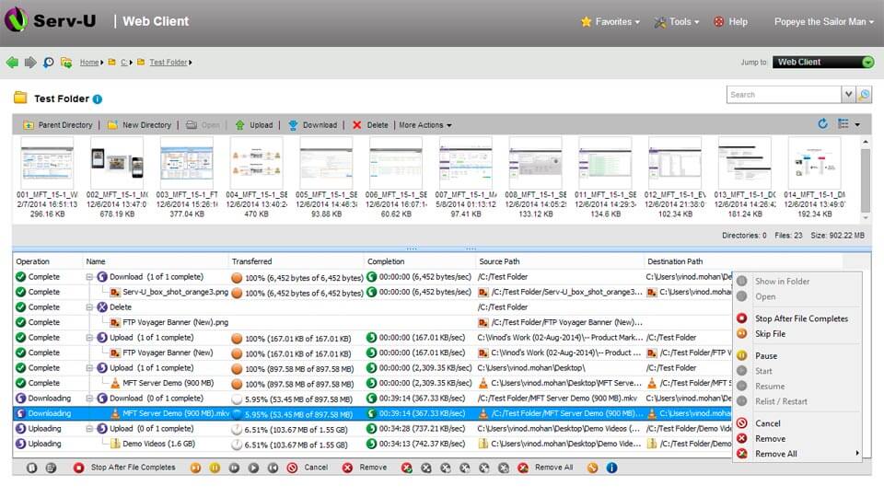Click the Parent Directory folder icon

click(29, 125)
